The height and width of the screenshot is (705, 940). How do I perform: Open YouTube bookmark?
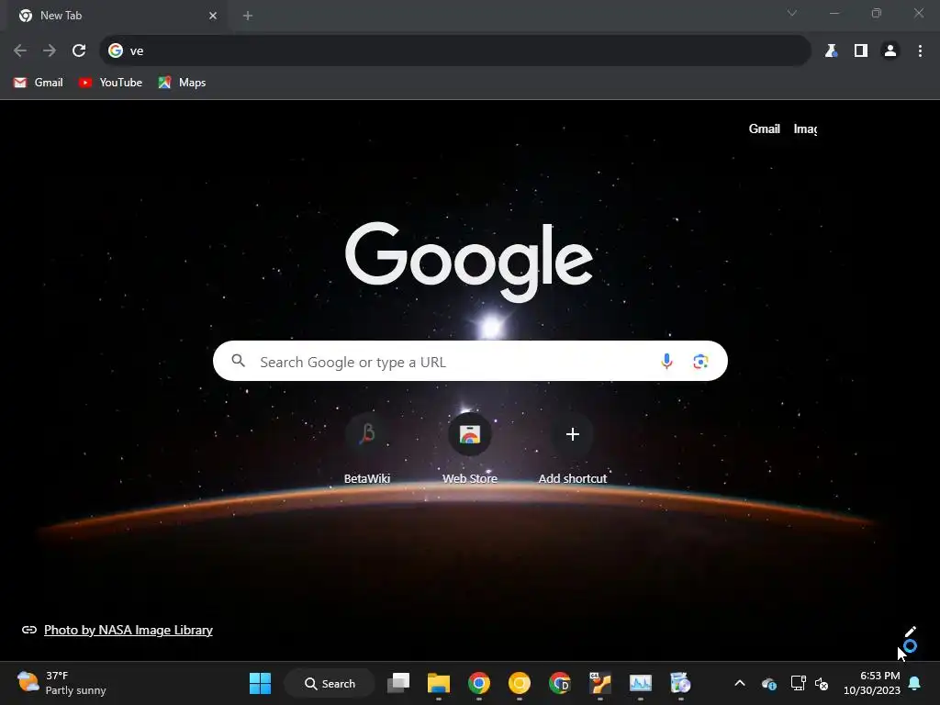pyautogui.click(x=110, y=83)
